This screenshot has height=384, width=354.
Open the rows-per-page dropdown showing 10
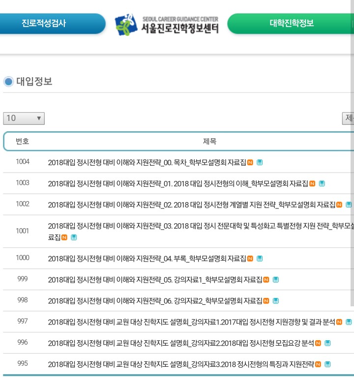[24, 118]
